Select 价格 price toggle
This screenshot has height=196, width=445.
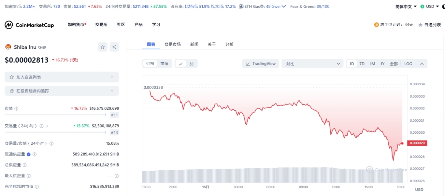(x=150, y=64)
